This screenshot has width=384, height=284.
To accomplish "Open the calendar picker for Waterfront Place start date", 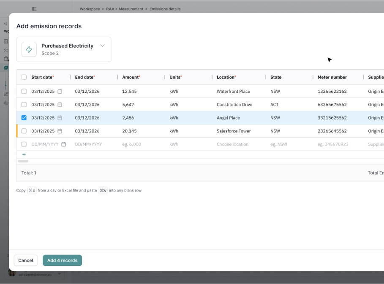I will pyautogui.click(x=60, y=91).
